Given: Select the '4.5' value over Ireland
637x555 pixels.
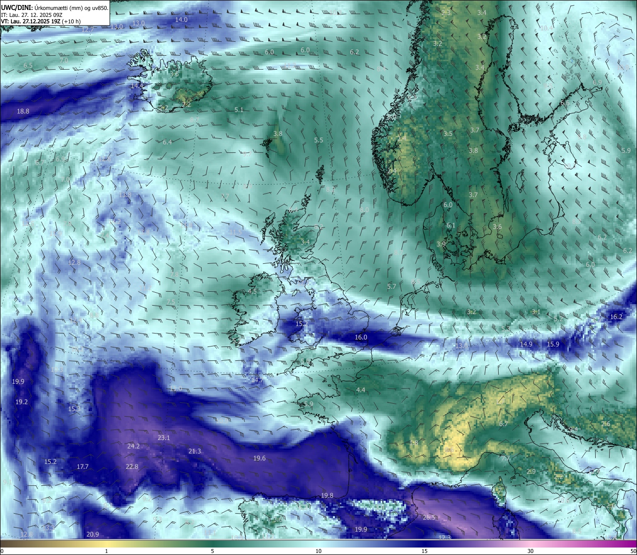Looking at the screenshot, I should coord(252,292).
